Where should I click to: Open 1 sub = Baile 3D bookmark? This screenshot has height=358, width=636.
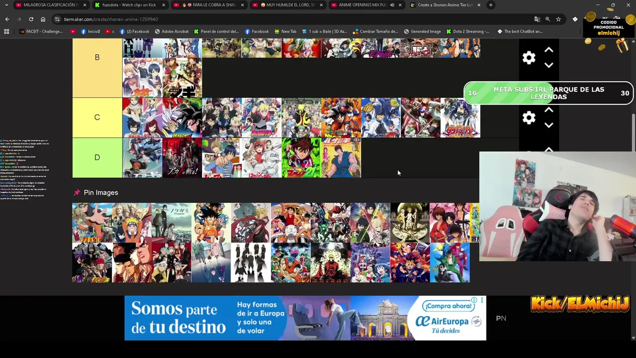[324, 31]
